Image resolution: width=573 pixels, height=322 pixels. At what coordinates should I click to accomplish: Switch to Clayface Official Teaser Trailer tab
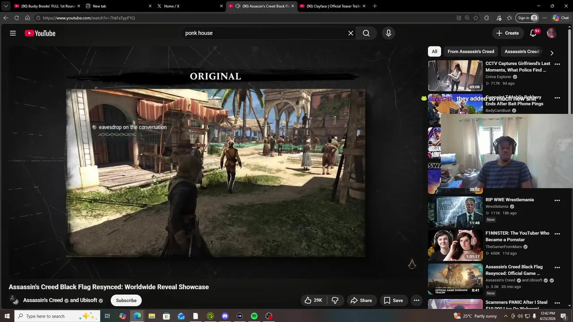pos(333,6)
